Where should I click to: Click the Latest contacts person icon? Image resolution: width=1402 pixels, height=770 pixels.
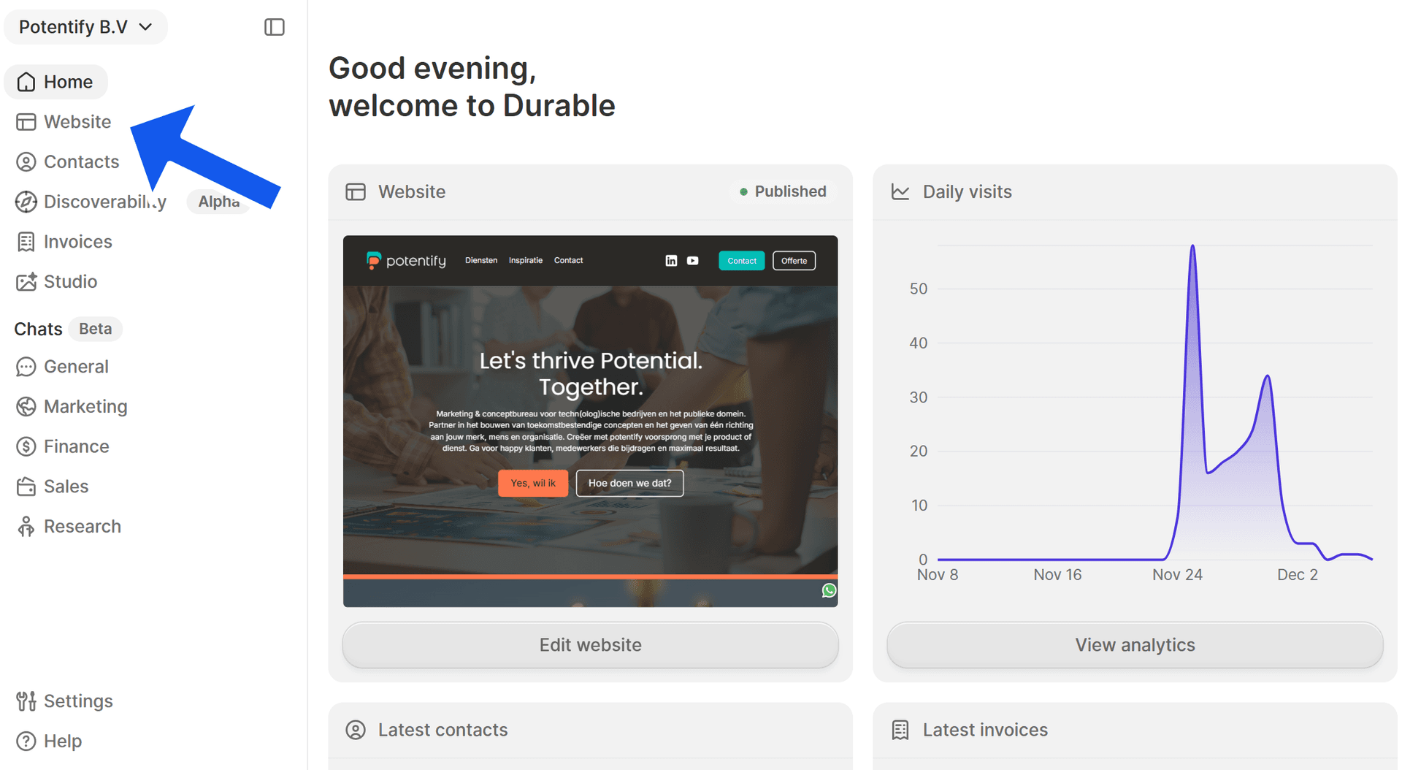[x=356, y=730]
